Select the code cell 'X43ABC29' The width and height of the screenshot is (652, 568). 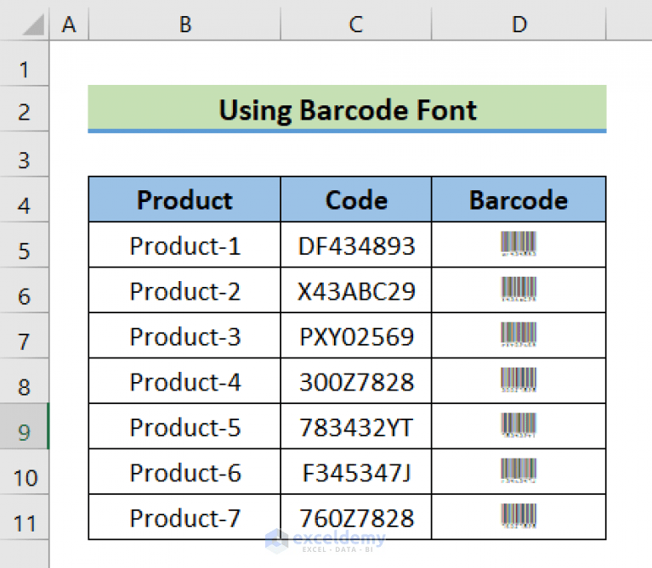click(356, 290)
